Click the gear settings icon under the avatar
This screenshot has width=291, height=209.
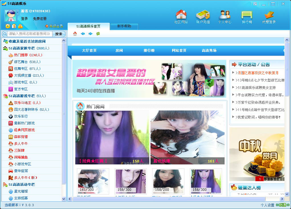pyautogui.click(x=8, y=26)
